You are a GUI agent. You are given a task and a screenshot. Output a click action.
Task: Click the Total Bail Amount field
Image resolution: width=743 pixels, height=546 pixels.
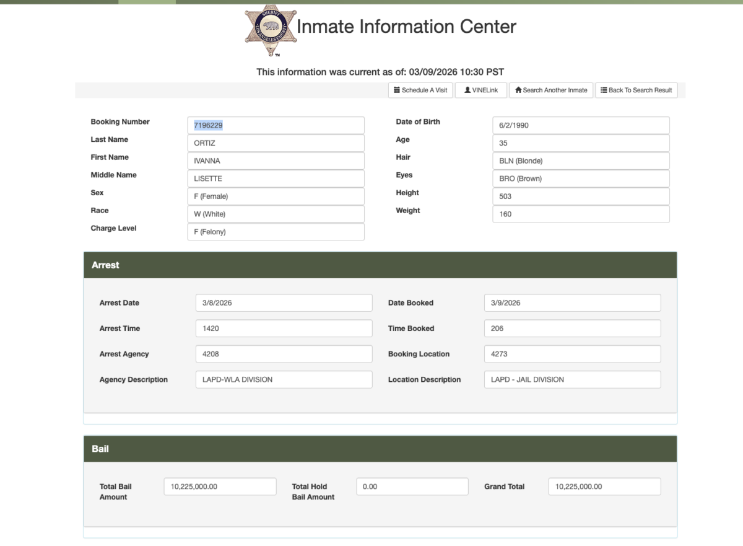coord(220,487)
